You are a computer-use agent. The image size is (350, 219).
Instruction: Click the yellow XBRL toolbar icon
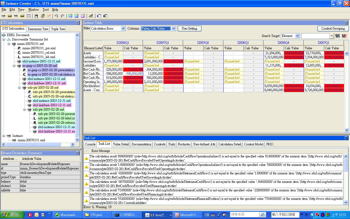[22, 16]
